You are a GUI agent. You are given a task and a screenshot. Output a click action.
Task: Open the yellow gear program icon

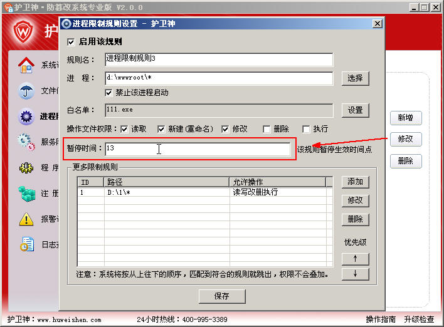(x=26, y=167)
